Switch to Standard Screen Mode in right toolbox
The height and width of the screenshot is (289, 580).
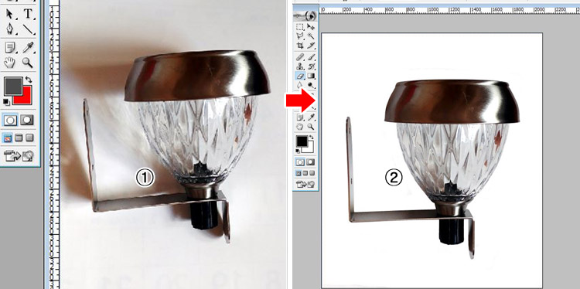point(299,173)
